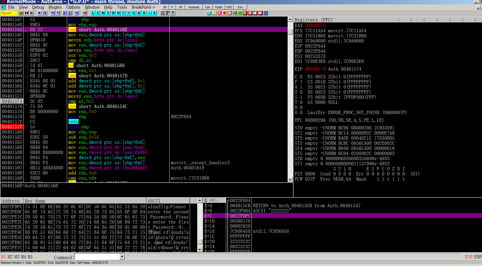Toggle stack addressing relative to ESP
Screen dimensions: 482x266
pyautogui.click(x=469, y=257)
